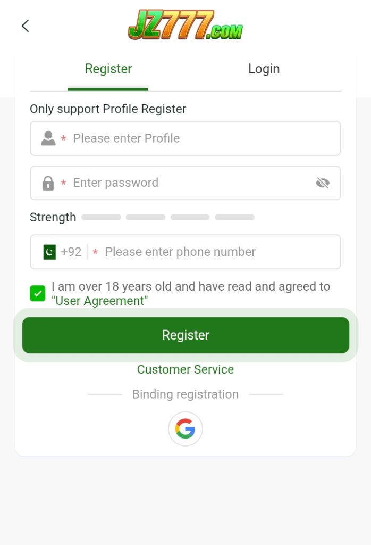Viewport: 371px width, 545px height.
Task: Select the Register tab
Action: 108,69
